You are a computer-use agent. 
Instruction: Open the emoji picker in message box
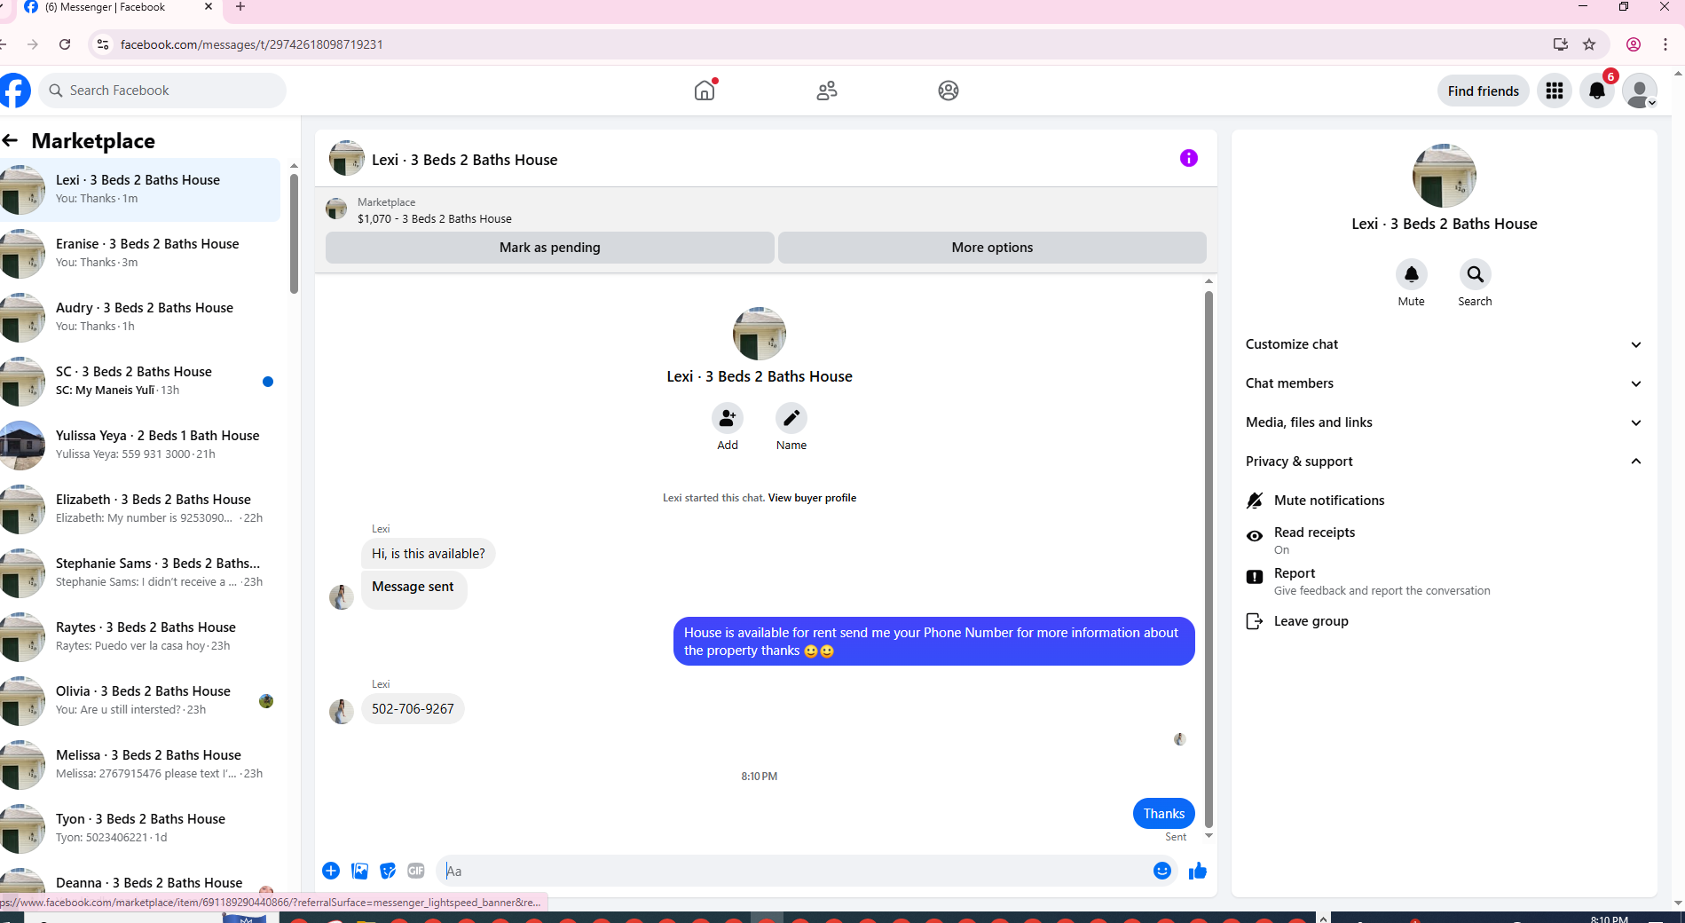pyautogui.click(x=1162, y=871)
